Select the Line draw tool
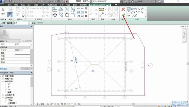Screen dimensions: 189x107 pyautogui.click(x=129, y=9)
